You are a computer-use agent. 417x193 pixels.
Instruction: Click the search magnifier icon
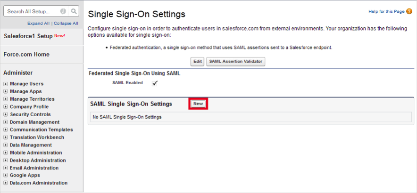(x=74, y=11)
